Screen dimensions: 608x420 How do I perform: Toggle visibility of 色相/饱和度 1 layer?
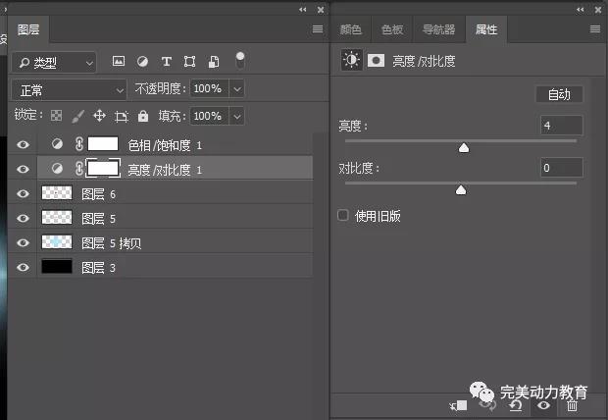(23, 144)
